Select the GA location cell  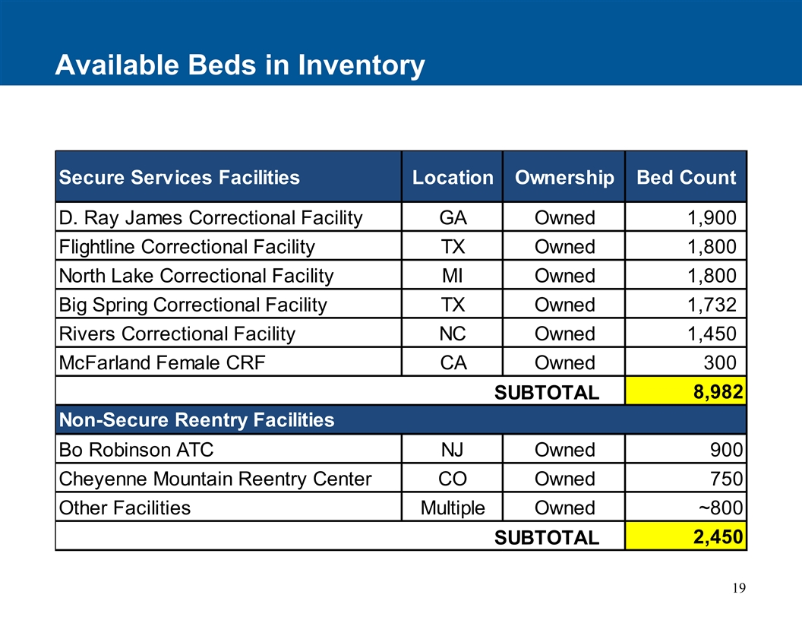453,218
